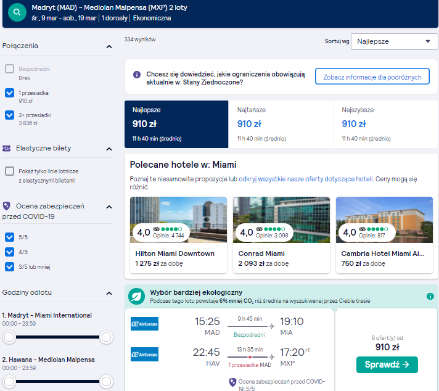Click left handle of Madryt–Miami departure slider
This screenshot has height=391, width=439.
click(9, 337)
